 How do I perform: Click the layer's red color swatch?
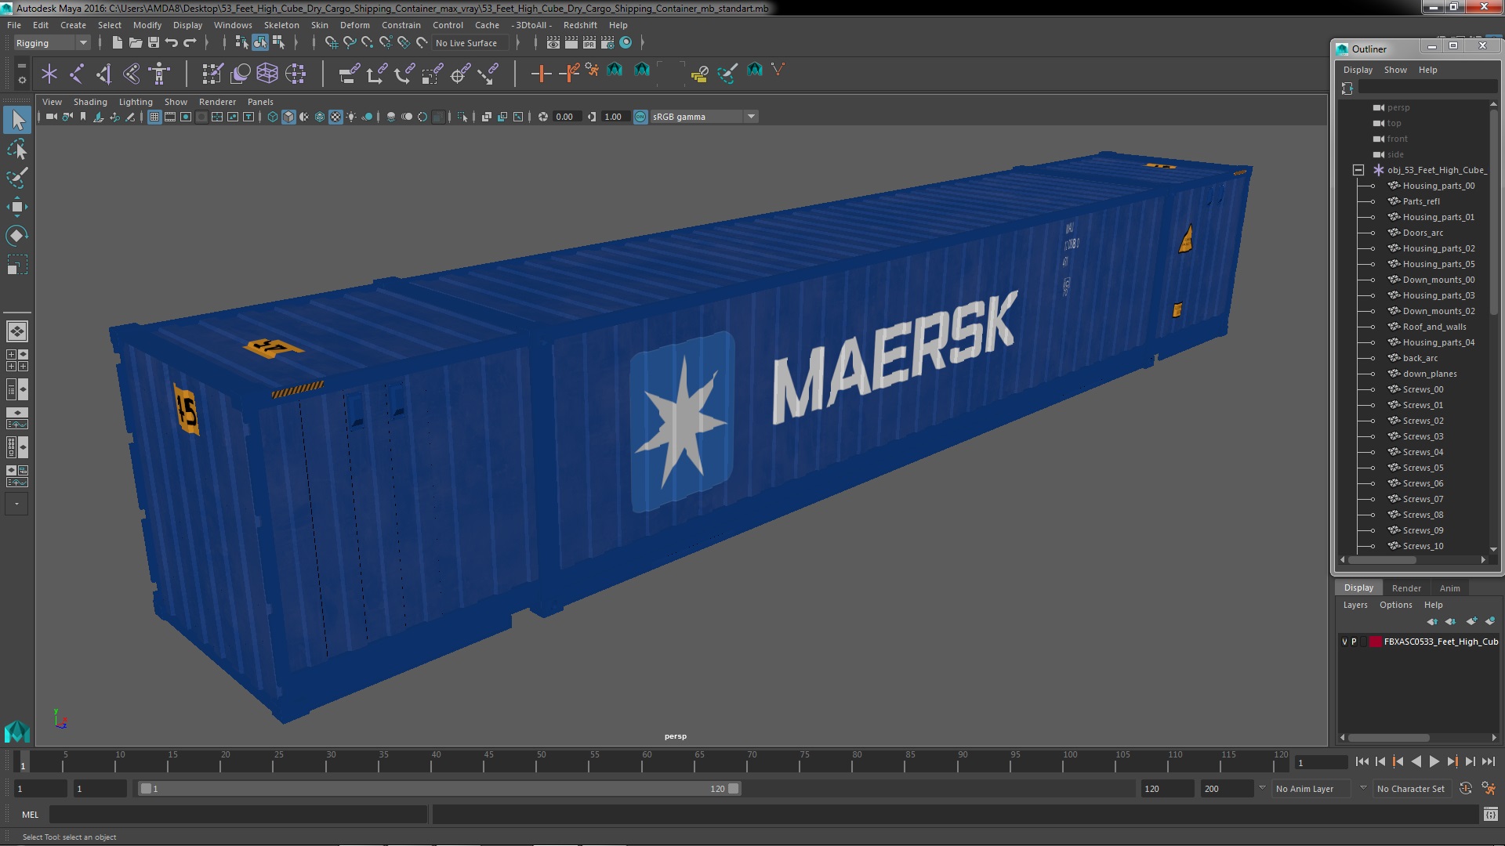point(1375,642)
